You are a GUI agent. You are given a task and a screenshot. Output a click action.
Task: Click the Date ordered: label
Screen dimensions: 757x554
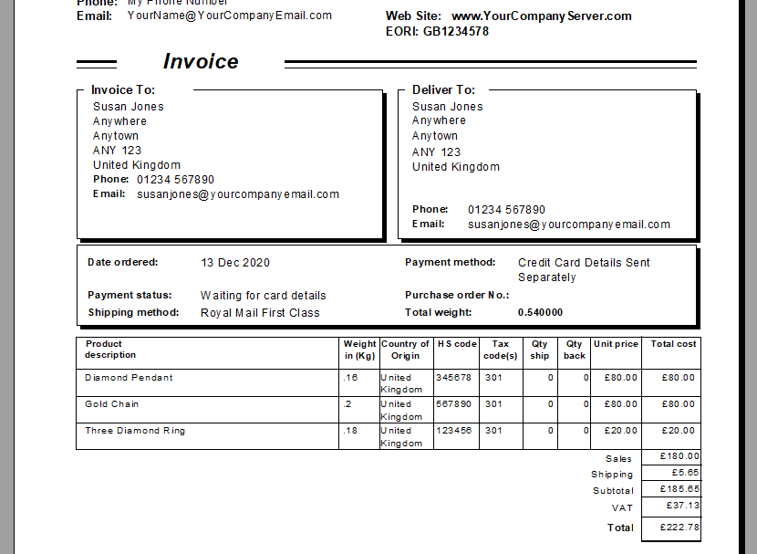122,262
